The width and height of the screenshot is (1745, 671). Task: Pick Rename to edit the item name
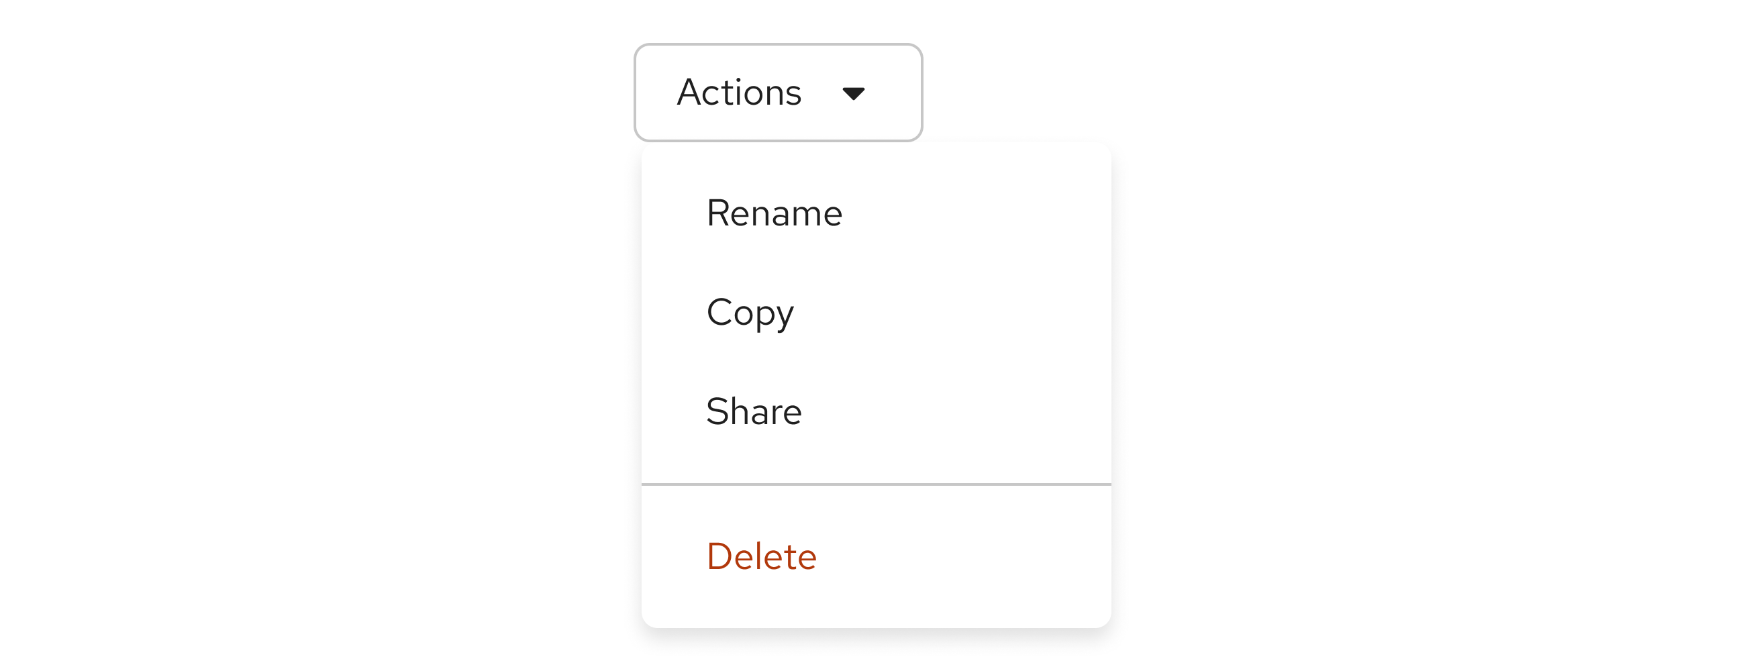click(x=774, y=212)
